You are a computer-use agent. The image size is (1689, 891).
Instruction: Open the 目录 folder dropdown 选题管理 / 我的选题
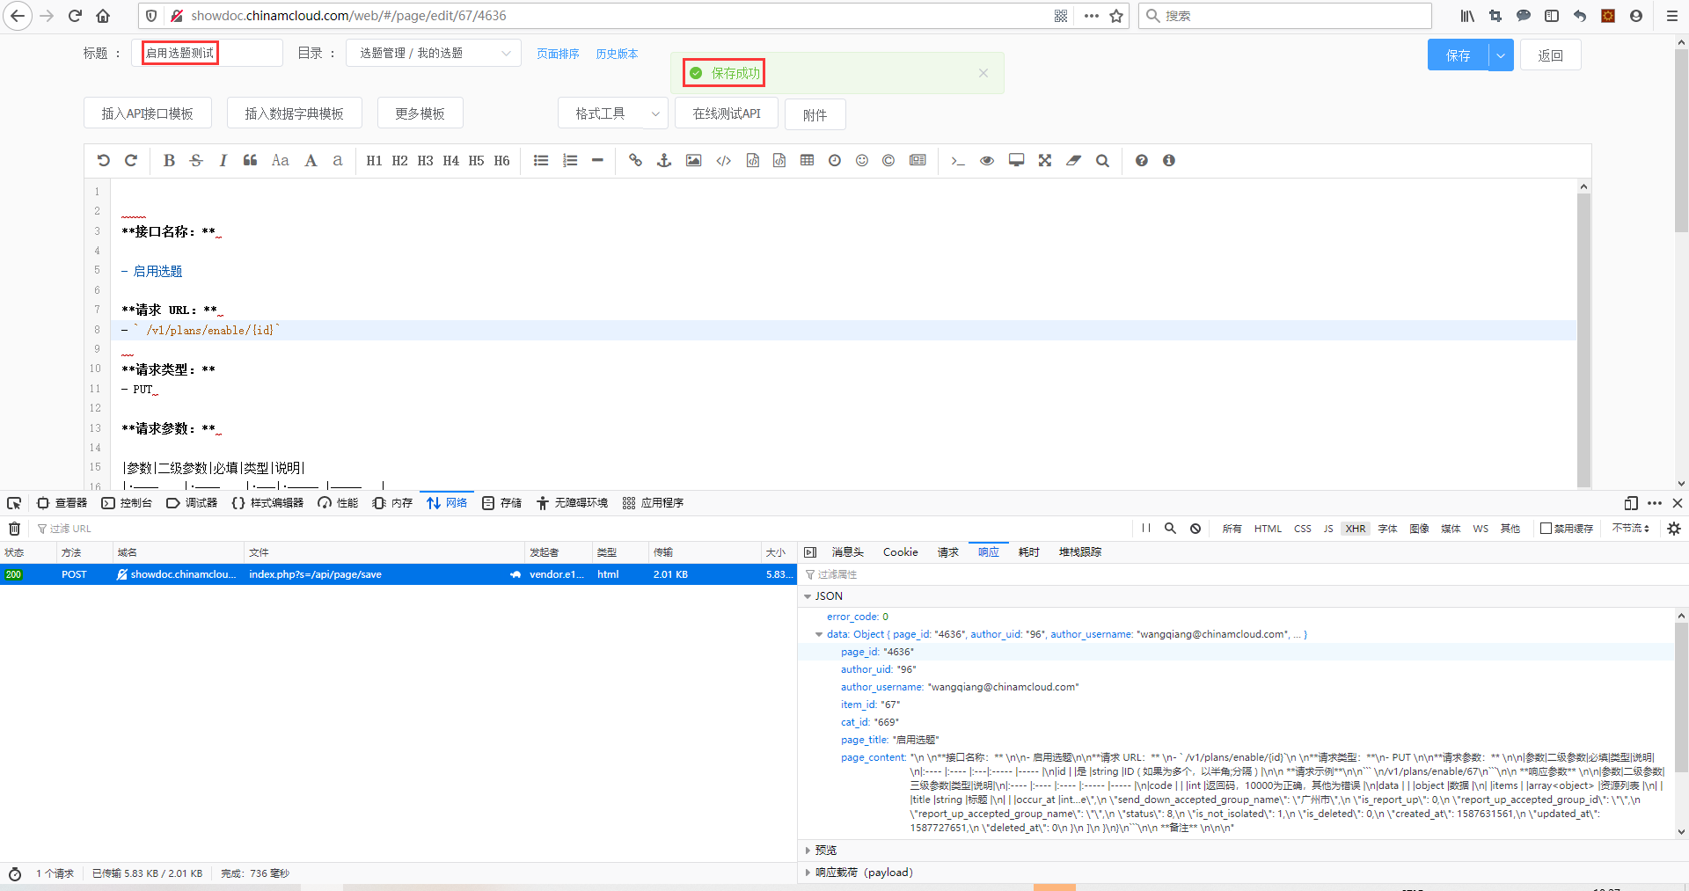click(x=433, y=53)
